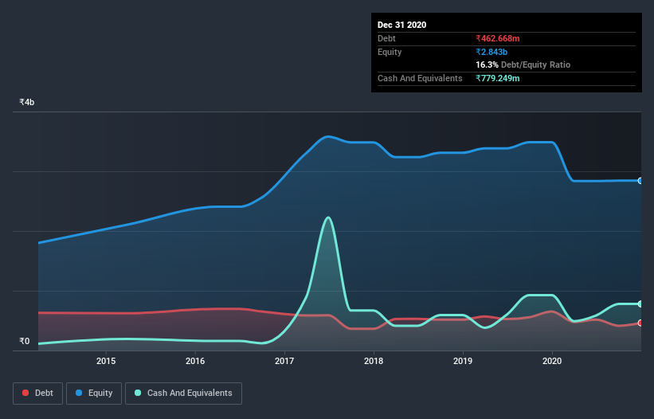Click the ₹779.249m cash value
The image size is (654, 419).
(x=498, y=78)
